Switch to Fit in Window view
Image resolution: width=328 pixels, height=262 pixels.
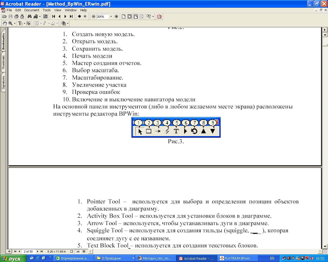(130, 17)
